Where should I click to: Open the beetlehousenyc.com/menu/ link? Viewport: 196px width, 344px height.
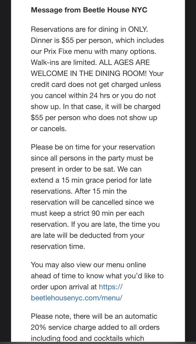coord(76,298)
